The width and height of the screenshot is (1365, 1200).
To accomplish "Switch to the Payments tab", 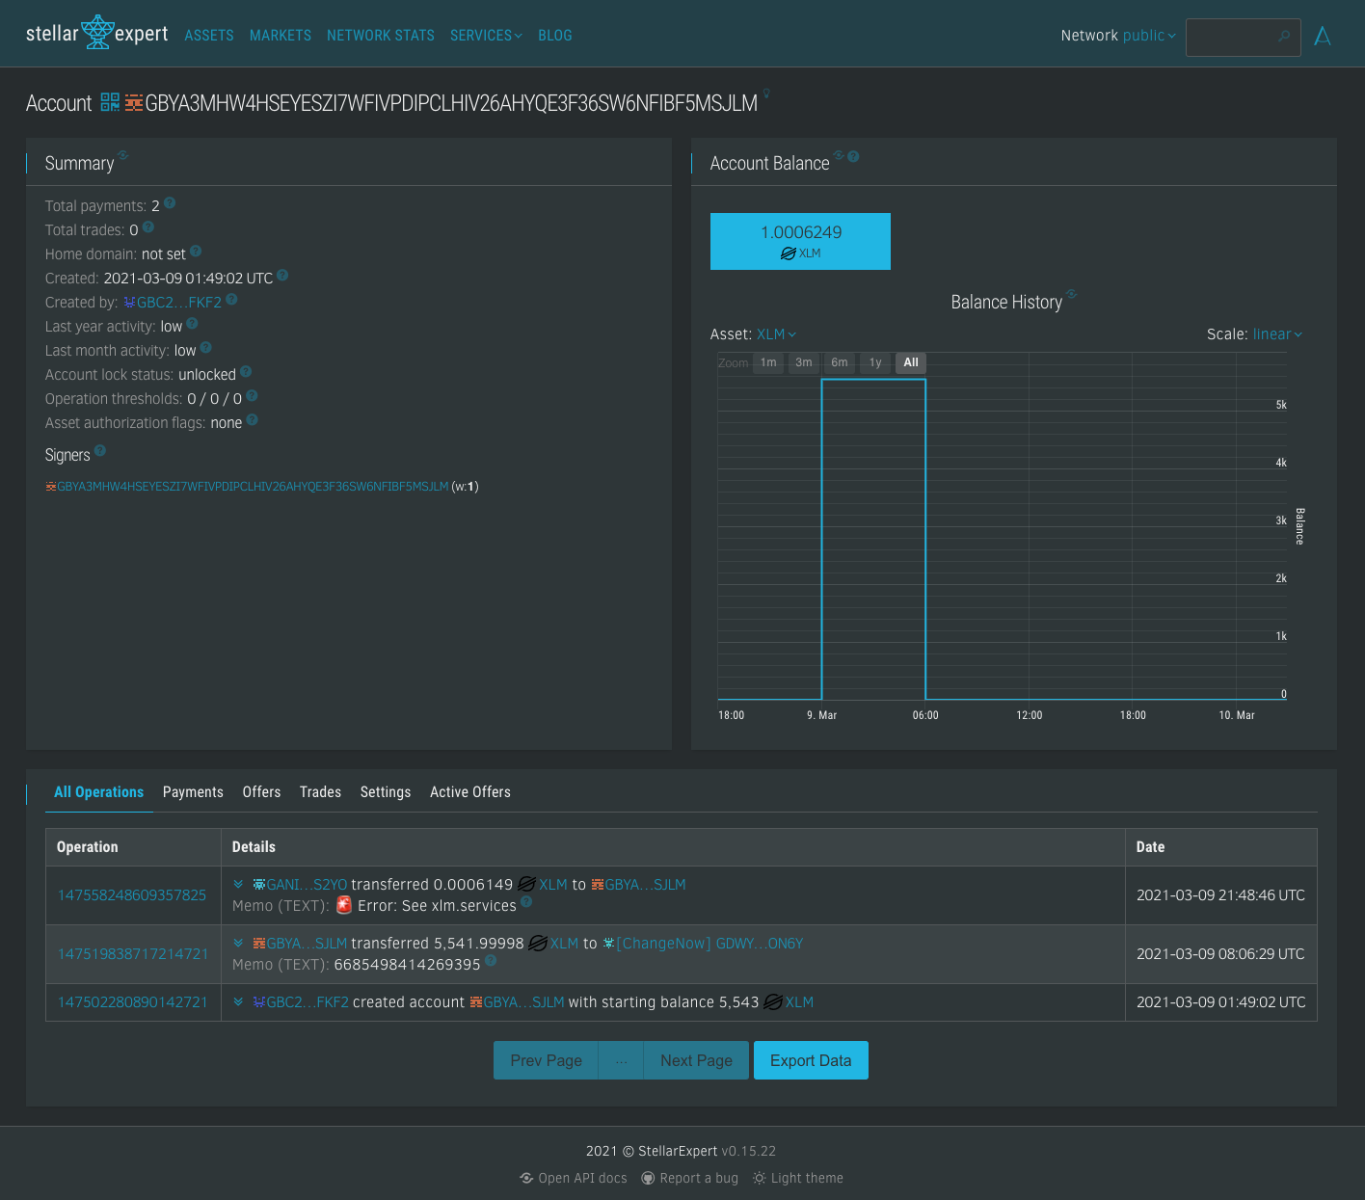I will click(193, 792).
